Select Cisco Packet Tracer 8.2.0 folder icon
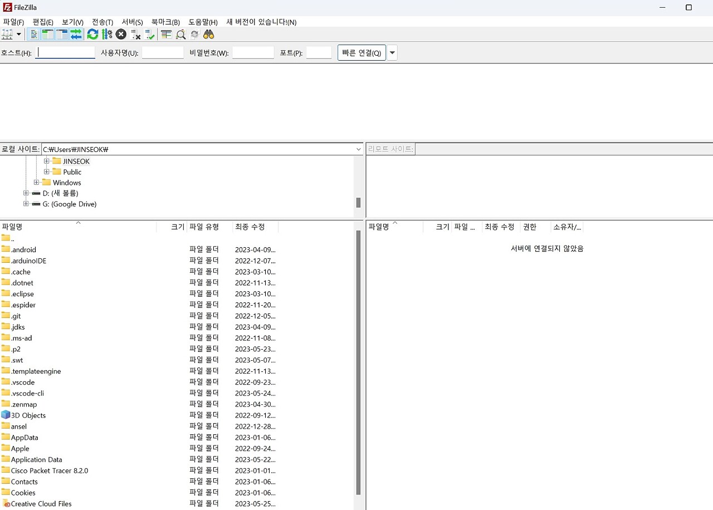The height and width of the screenshot is (510, 713). point(6,470)
